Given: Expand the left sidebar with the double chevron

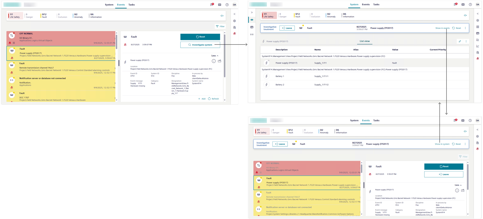Looking at the screenshot, I should click(x=252, y=12).
